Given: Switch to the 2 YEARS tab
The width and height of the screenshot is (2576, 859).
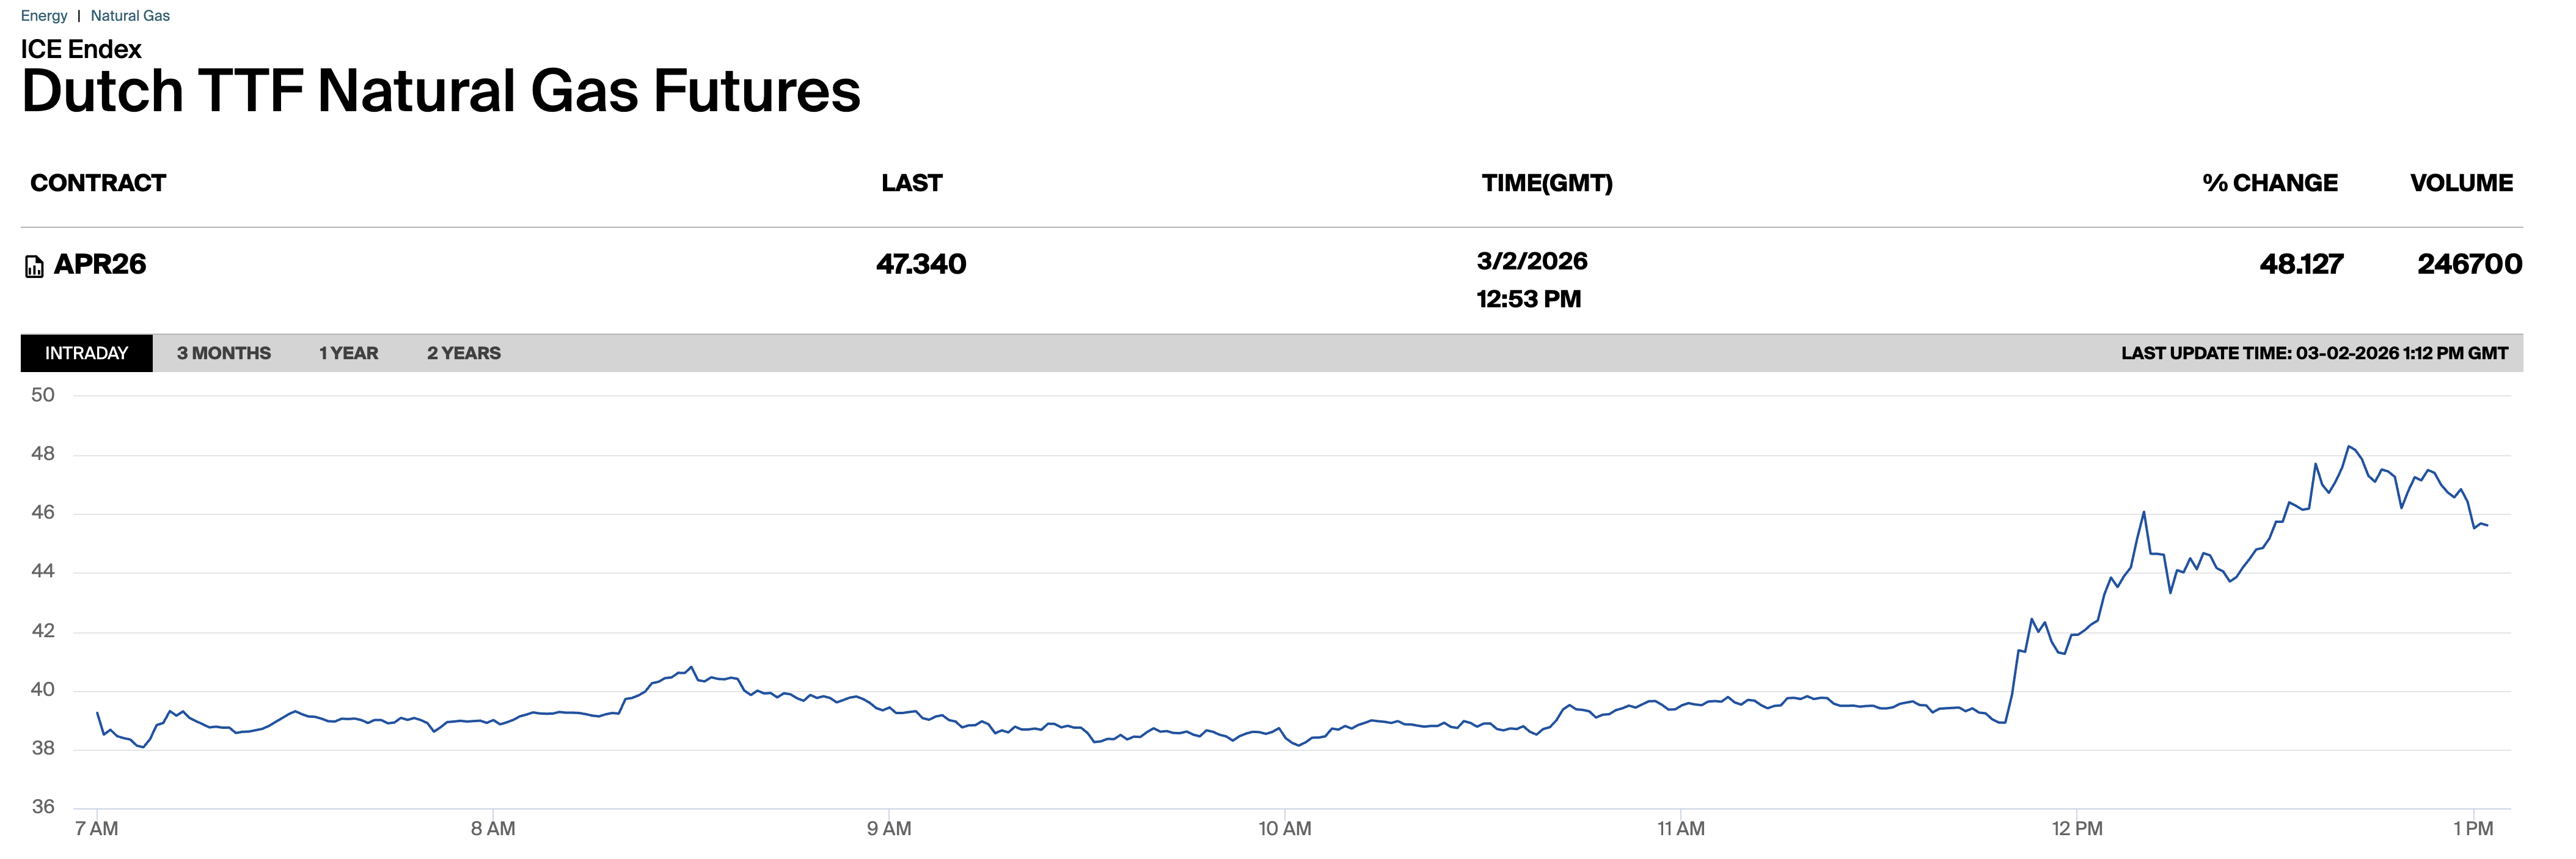Looking at the screenshot, I should [x=463, y=353].
